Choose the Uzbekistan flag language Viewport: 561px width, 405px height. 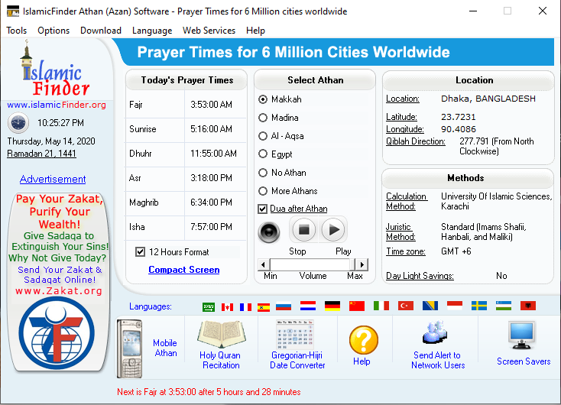[504, 306]
